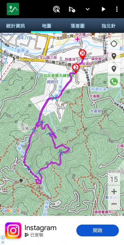Tap the map pin marker icon

pyautogui.click(x=114, y=56)
